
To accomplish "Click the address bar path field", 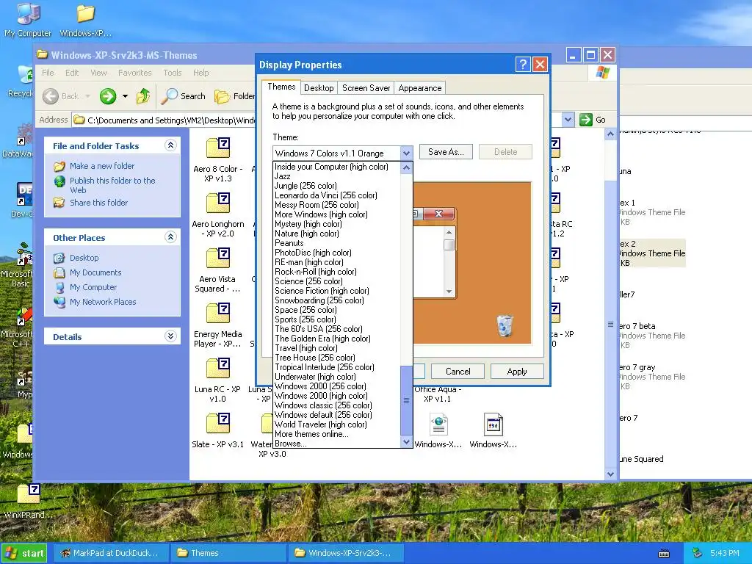I will pos(317,120).
